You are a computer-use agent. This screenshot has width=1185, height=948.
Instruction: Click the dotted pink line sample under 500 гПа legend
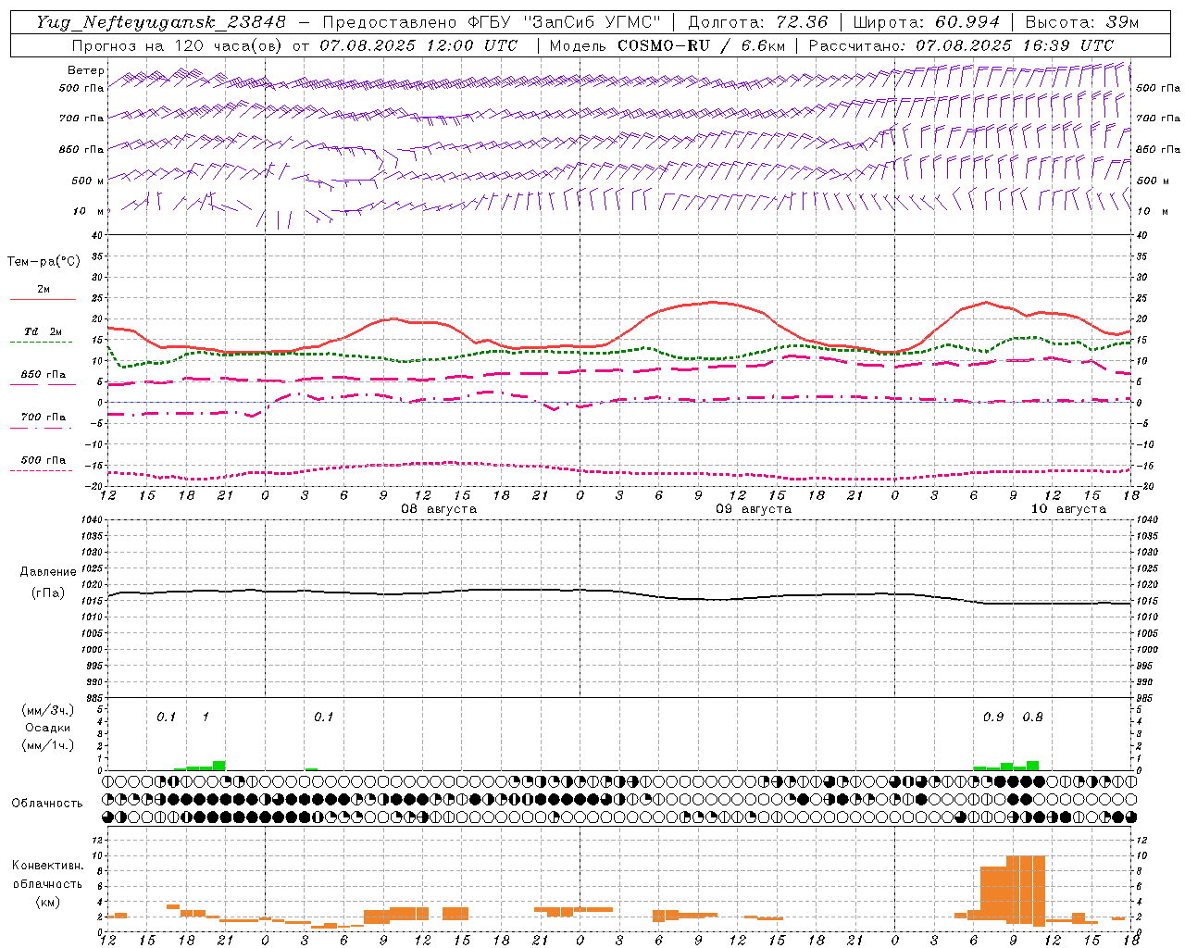click(x=43, y=470)
